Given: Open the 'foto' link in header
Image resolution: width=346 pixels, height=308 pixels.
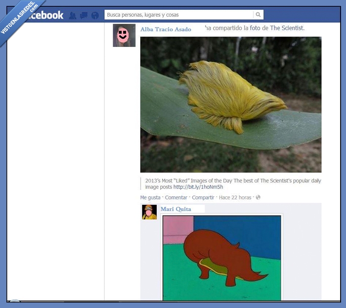Looking at the screenshot, I should (255, 28).
